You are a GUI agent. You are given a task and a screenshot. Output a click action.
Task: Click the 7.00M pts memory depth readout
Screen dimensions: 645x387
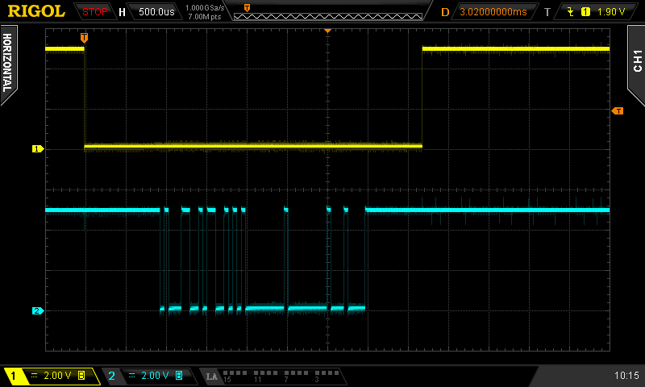pos(205,17)
